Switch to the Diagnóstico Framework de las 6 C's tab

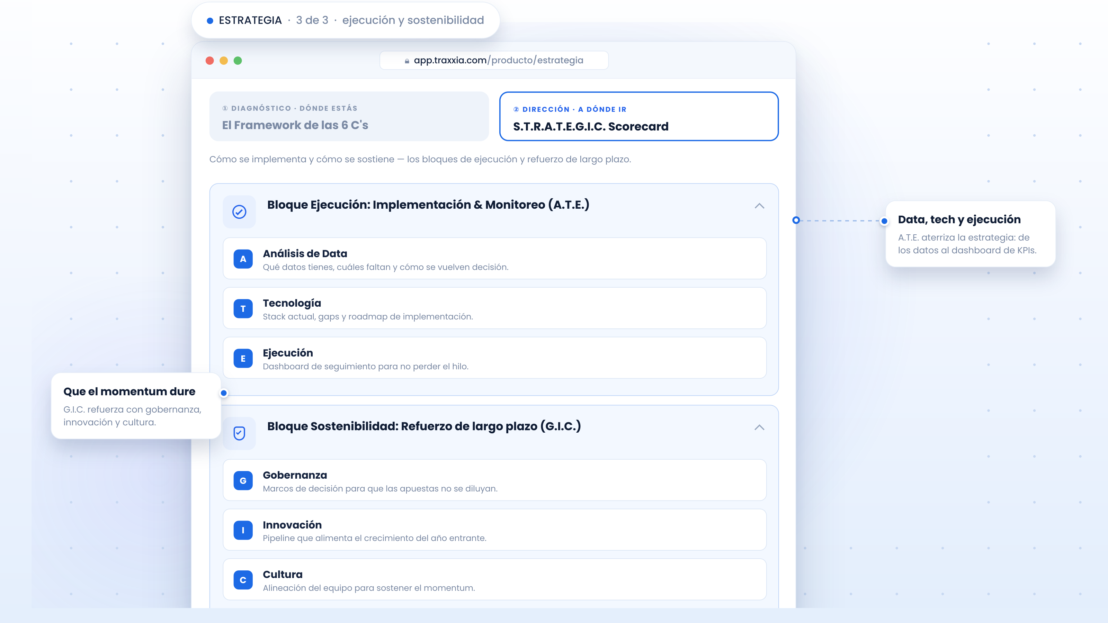[x=349, y=116]
